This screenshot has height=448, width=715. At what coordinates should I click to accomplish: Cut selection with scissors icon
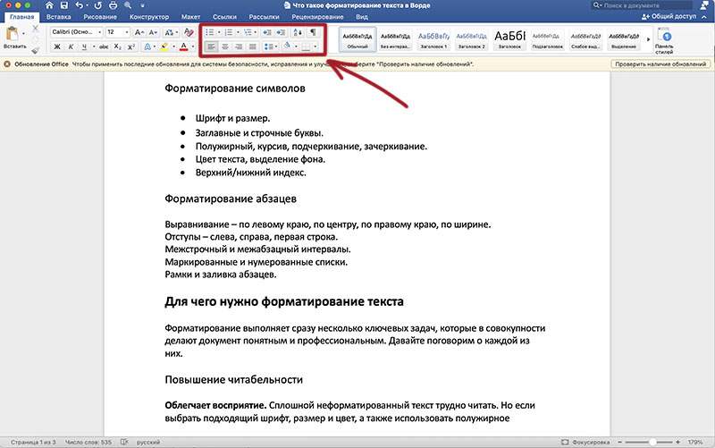[36, 29]
